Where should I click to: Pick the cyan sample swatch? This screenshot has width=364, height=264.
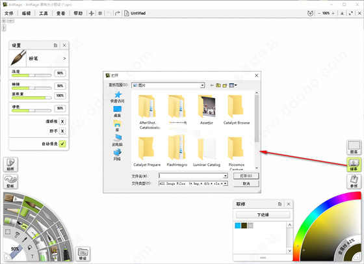click(238, 226)
